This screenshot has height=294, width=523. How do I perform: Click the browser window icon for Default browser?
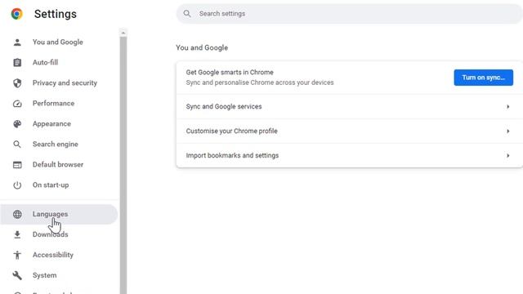[17, 165]
